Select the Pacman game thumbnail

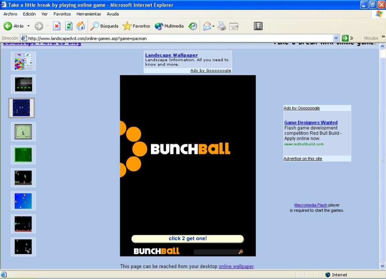pyautogui.click(x=21, y=108)
